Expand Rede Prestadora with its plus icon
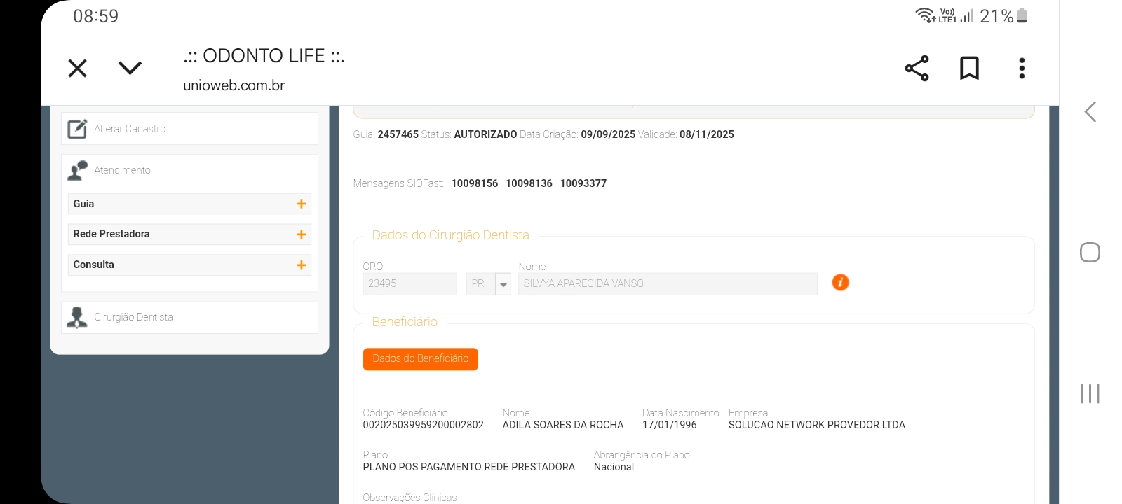Viewport: 1122px width, 504px height. point(302,234)
